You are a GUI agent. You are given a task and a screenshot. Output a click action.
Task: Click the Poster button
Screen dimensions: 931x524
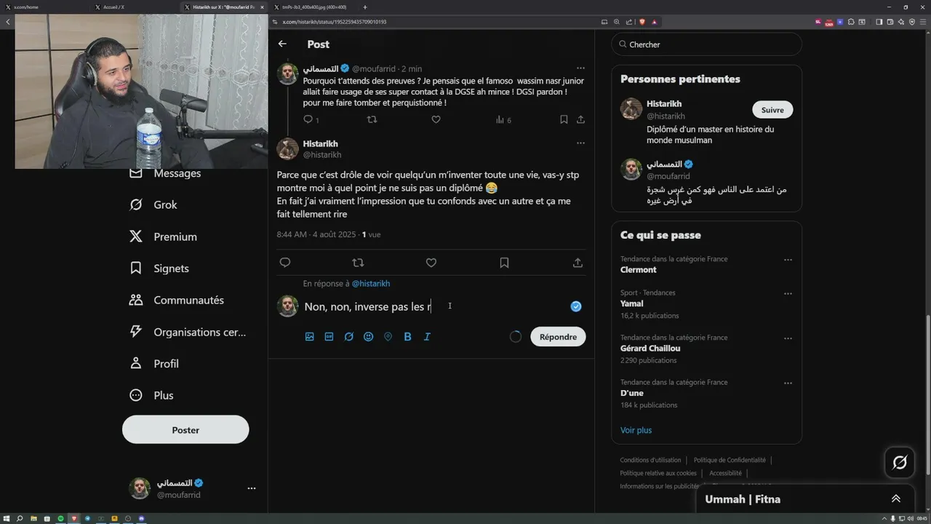point(185,430)
